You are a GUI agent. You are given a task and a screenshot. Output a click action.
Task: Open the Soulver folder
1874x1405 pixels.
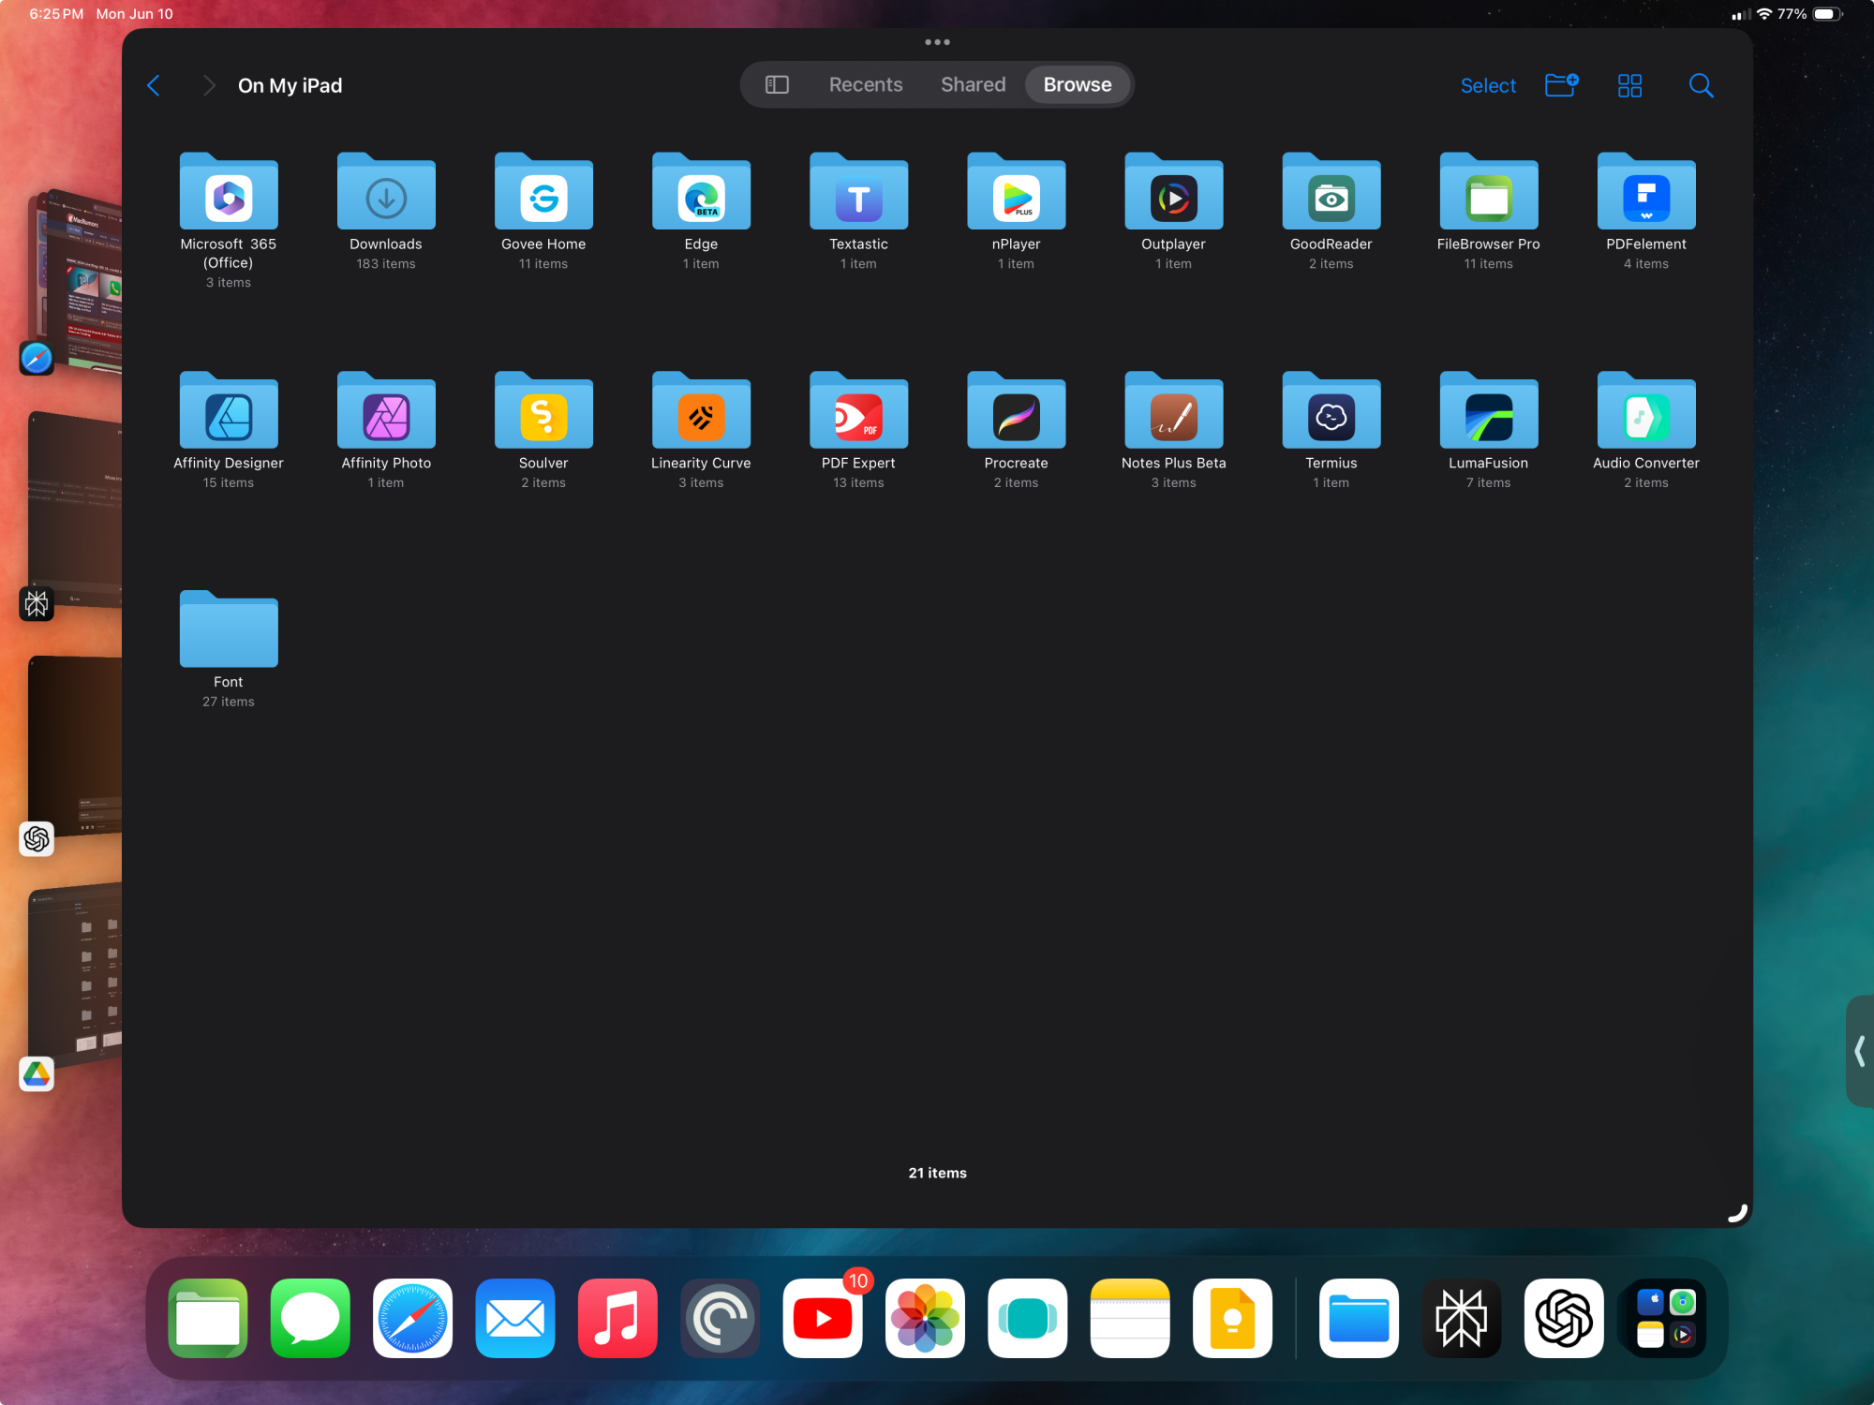pyautogui.click(x=543, y=411)
